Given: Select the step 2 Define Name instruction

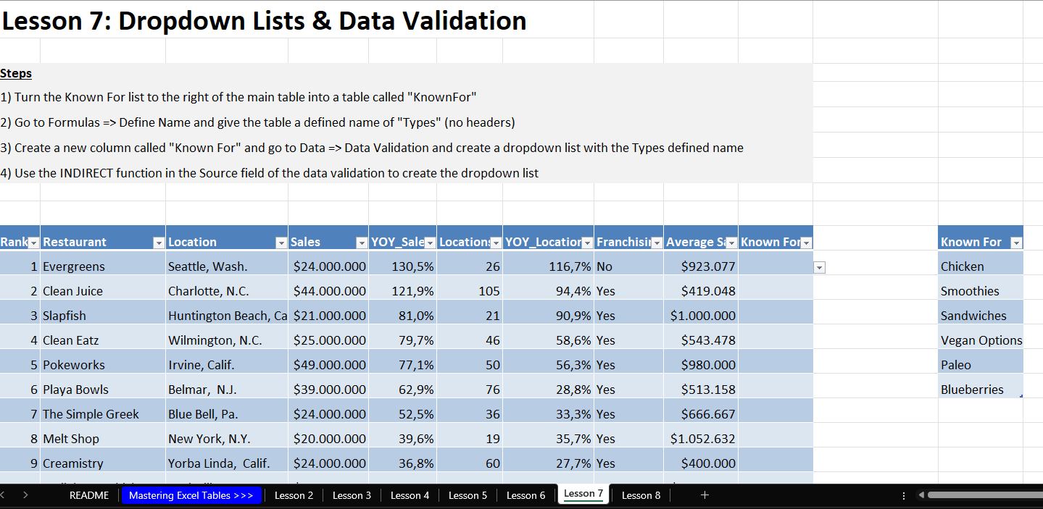Looking at the screenshot, I should point(257,122).
